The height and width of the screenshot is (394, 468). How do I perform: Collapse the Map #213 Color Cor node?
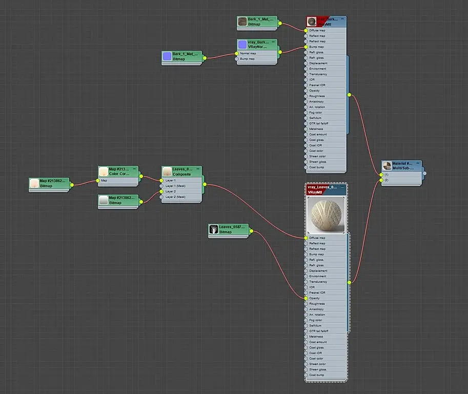(134, 169)
